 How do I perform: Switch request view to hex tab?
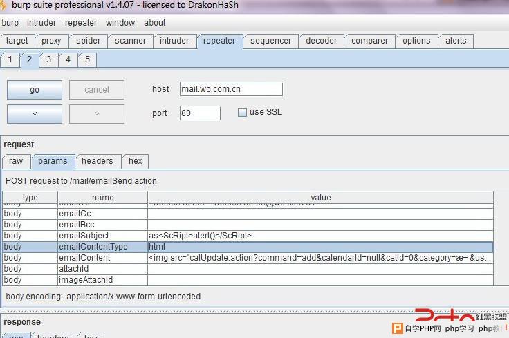click(136, 161)
